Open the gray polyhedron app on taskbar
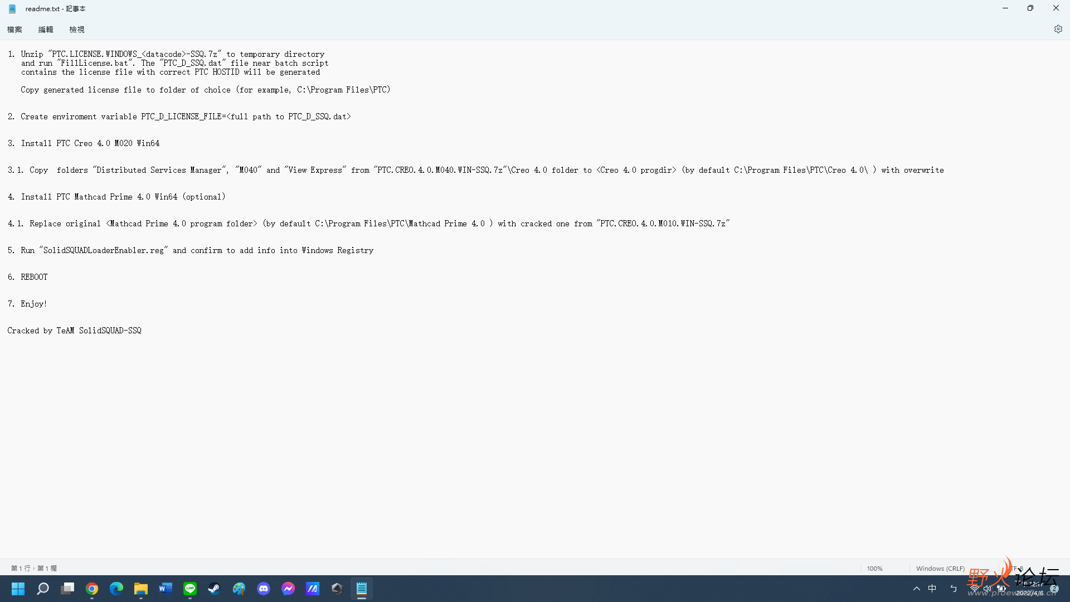This screenshot has width=1070, height=602. (x=337, y=589)
